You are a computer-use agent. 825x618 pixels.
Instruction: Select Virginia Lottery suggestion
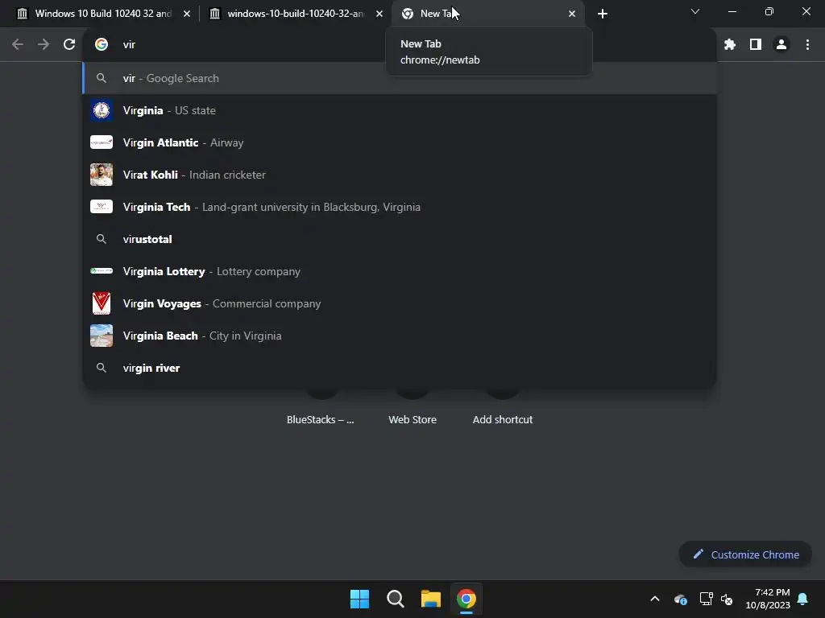point(400,271)
